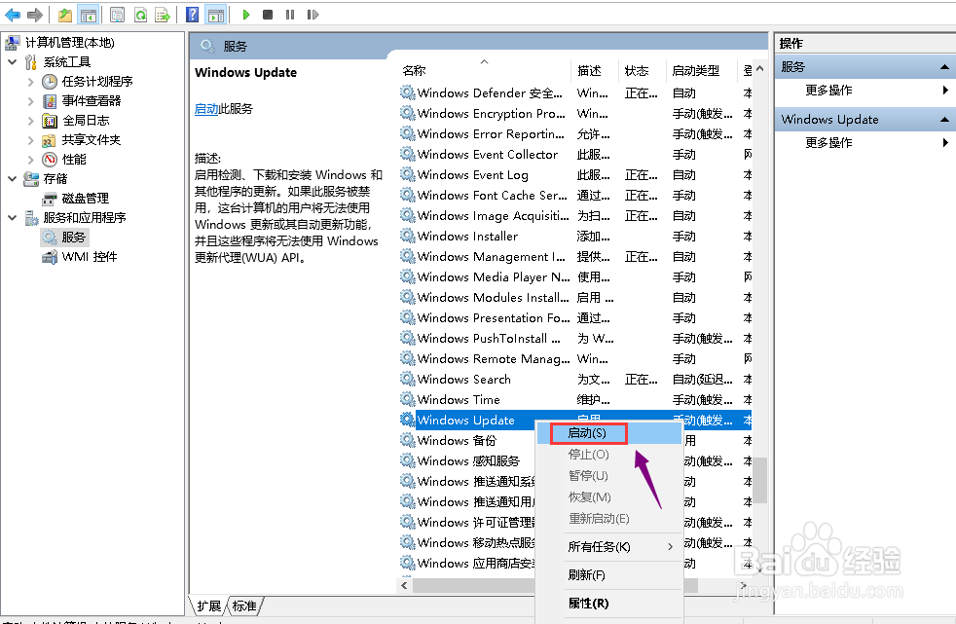Collapse Windows Update section in 操作 pane
This screenshot has height=624, width=956.
point(944,120)
